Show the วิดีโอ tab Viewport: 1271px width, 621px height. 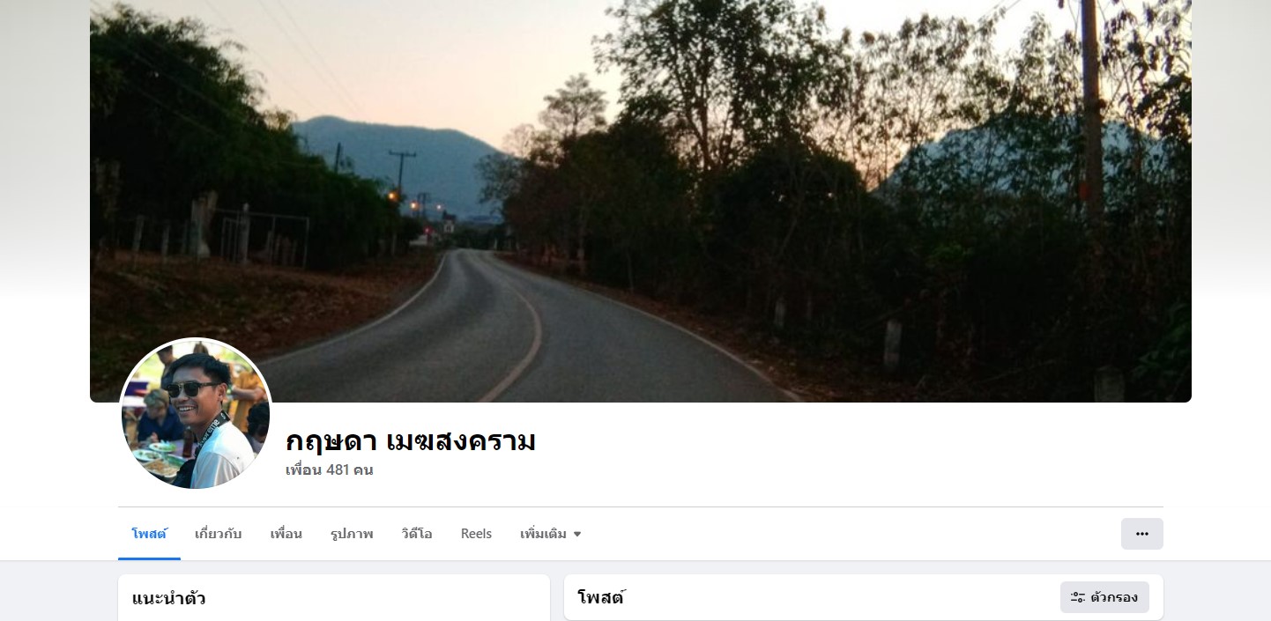pyautogui.click(x=417, y=534)
